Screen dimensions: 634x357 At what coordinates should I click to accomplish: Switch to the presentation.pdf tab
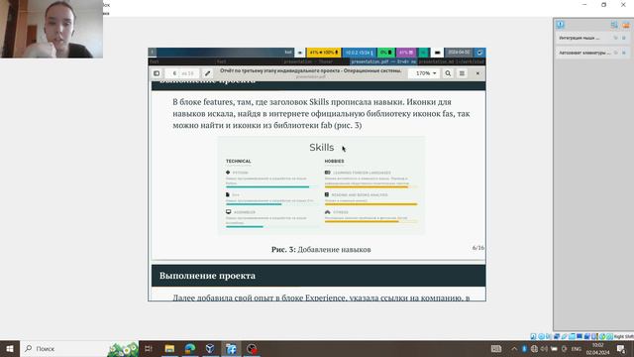(383, 61)
